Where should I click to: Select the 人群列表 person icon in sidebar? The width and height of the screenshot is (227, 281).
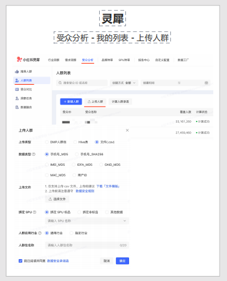click(x=17, y=80)
